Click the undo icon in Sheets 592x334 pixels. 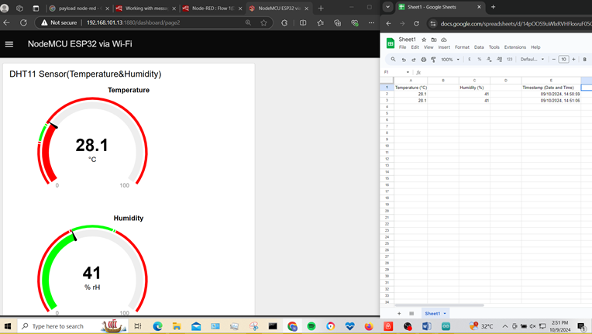click(404, 60)
